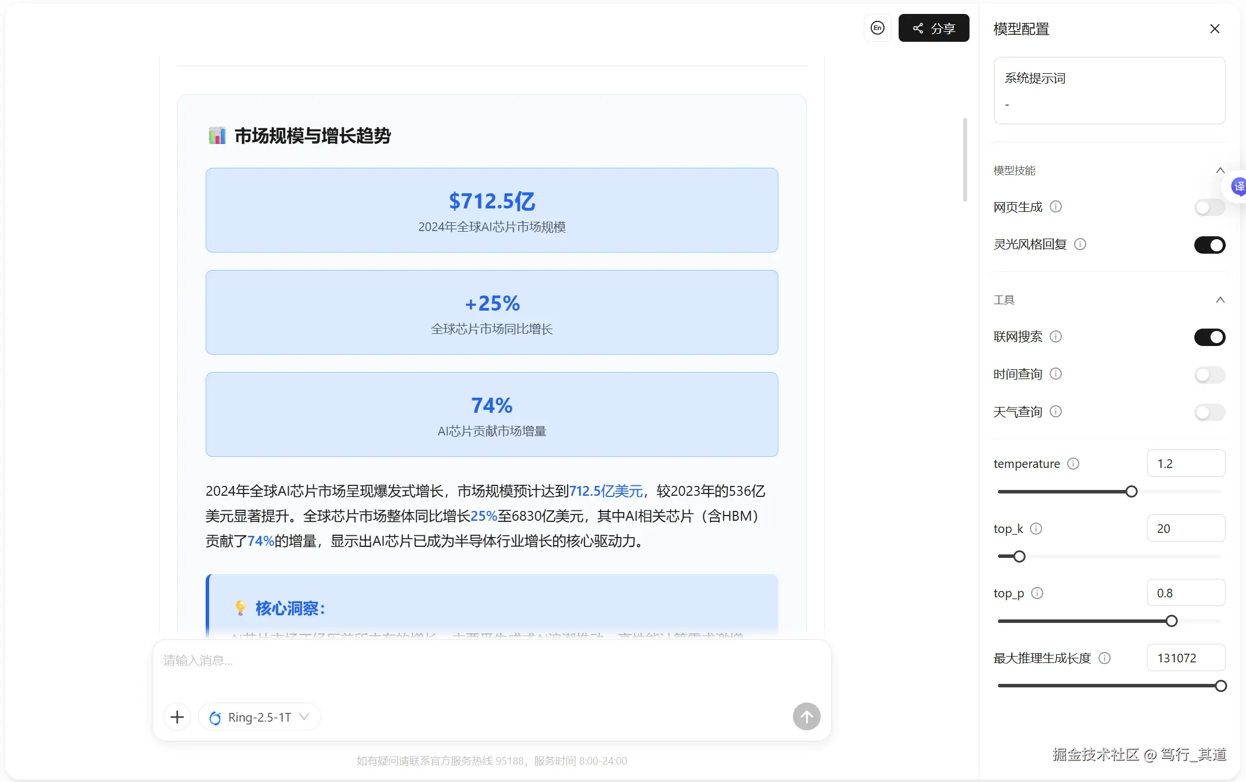This screenshot has width=1246, height=782.
Task: Click the info icon beside 网页生成
Action: (x=1056, y=207)
